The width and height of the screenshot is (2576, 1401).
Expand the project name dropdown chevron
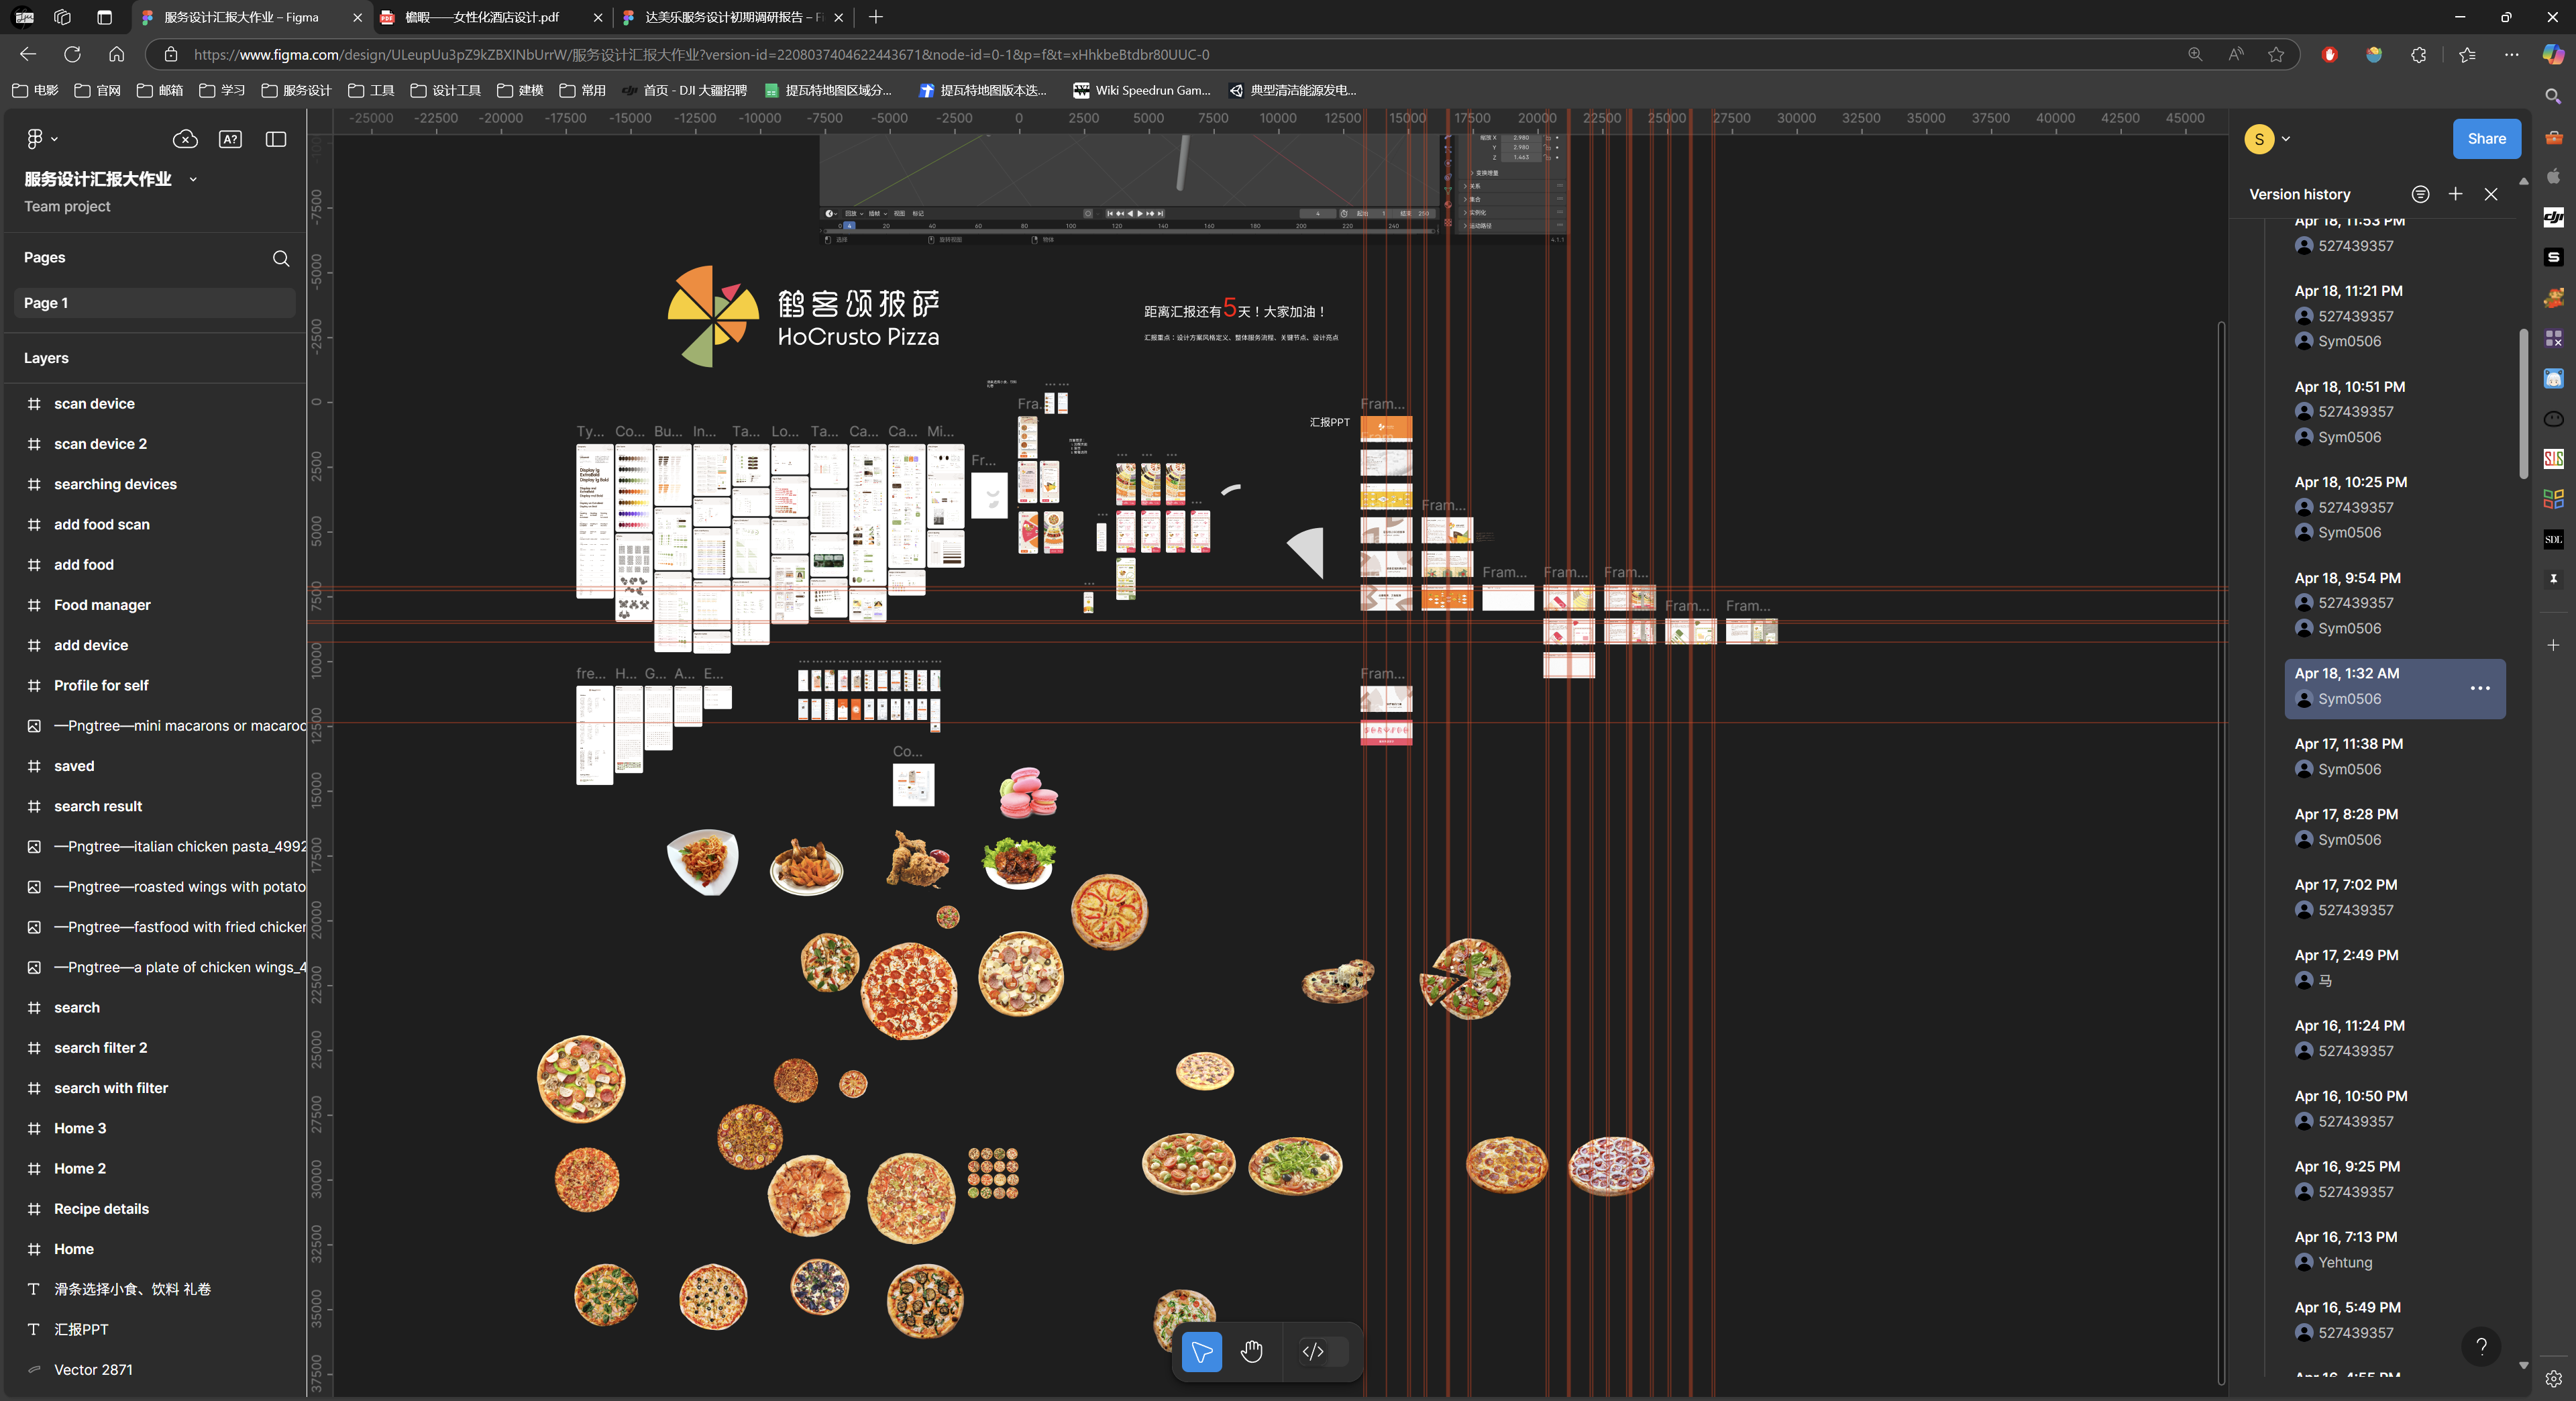pos(193,179)
